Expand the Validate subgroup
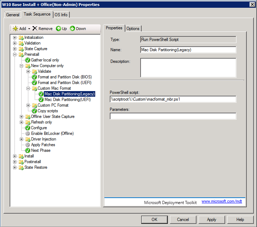This screenshot has height=227, width=257. pyautogui.click(x=28, y=72)
